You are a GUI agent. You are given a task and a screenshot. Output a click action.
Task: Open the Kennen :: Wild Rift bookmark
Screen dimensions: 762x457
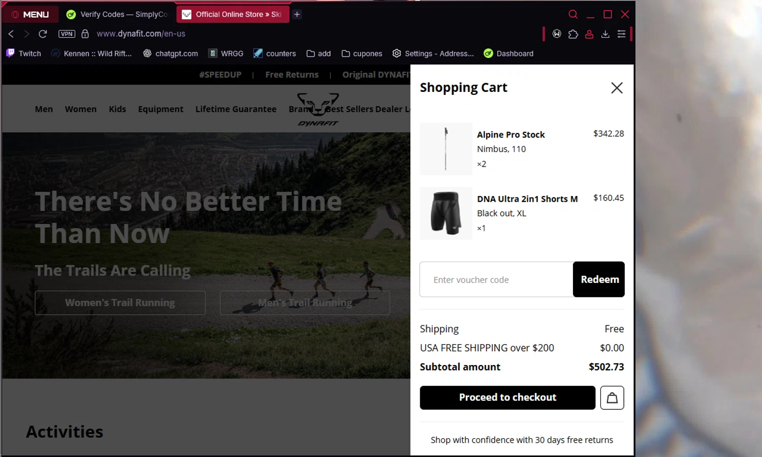coord(91,53)
